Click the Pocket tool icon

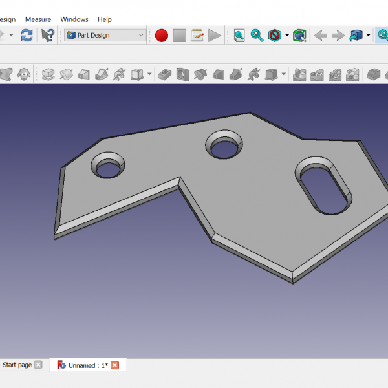[x=165, y=74]
